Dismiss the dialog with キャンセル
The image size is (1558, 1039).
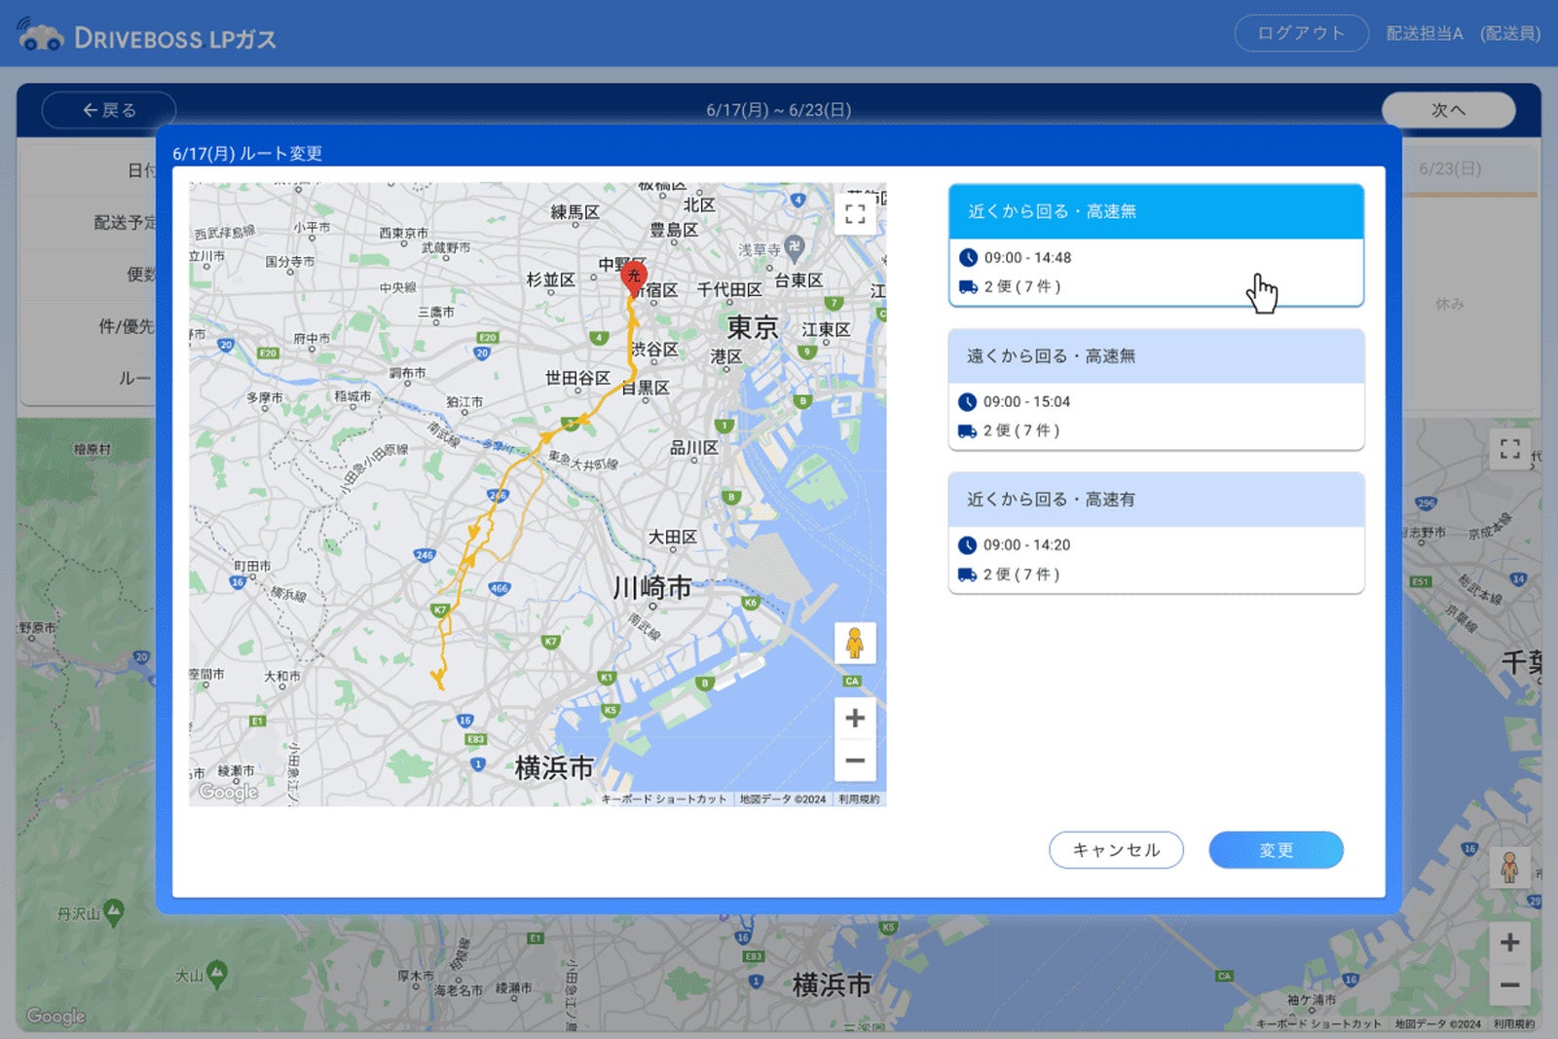[1116, 850]
